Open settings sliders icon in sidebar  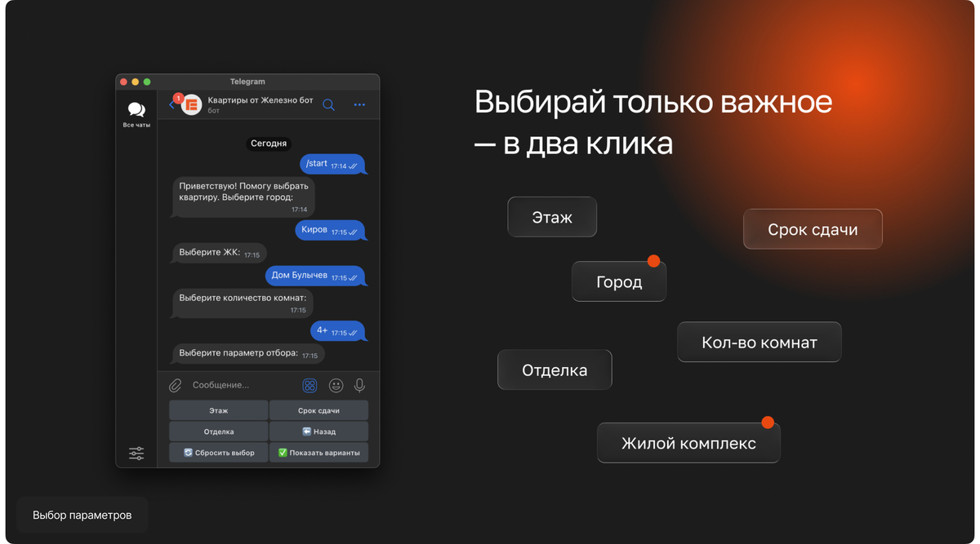[136, 453]
